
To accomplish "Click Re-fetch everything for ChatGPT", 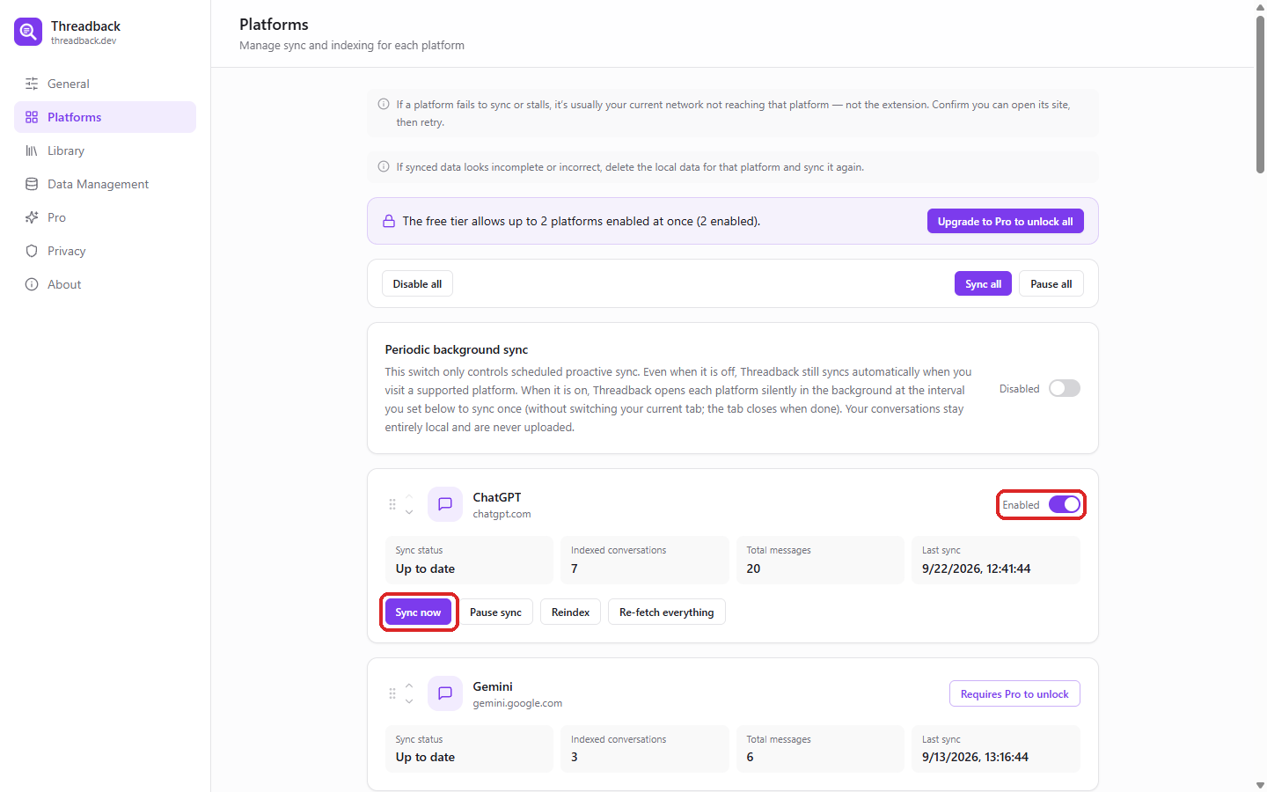I will click(666, 612).
